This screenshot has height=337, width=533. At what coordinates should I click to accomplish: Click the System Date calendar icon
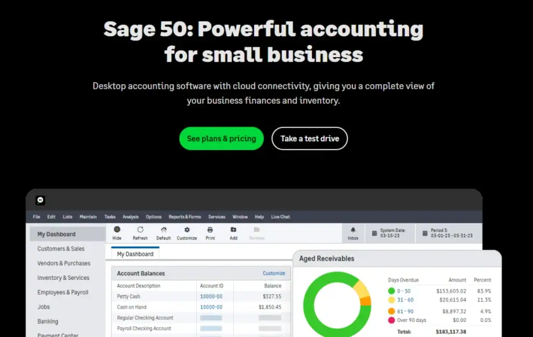[x=374, y=233]
